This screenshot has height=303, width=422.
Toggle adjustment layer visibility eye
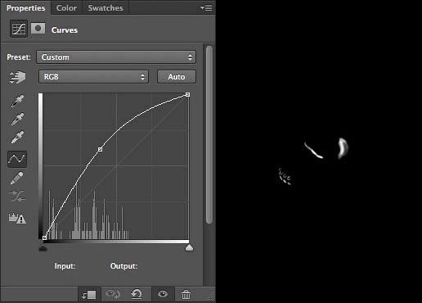(x=163, y=294)
